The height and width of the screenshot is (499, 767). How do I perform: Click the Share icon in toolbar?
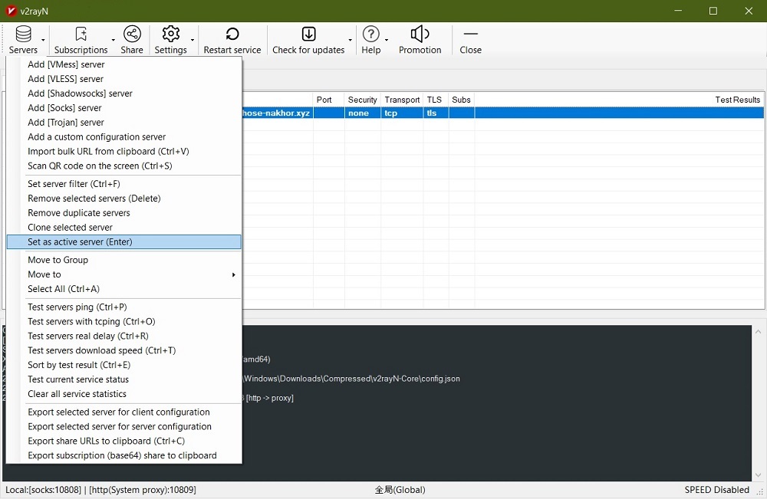(x=132, y=34)
